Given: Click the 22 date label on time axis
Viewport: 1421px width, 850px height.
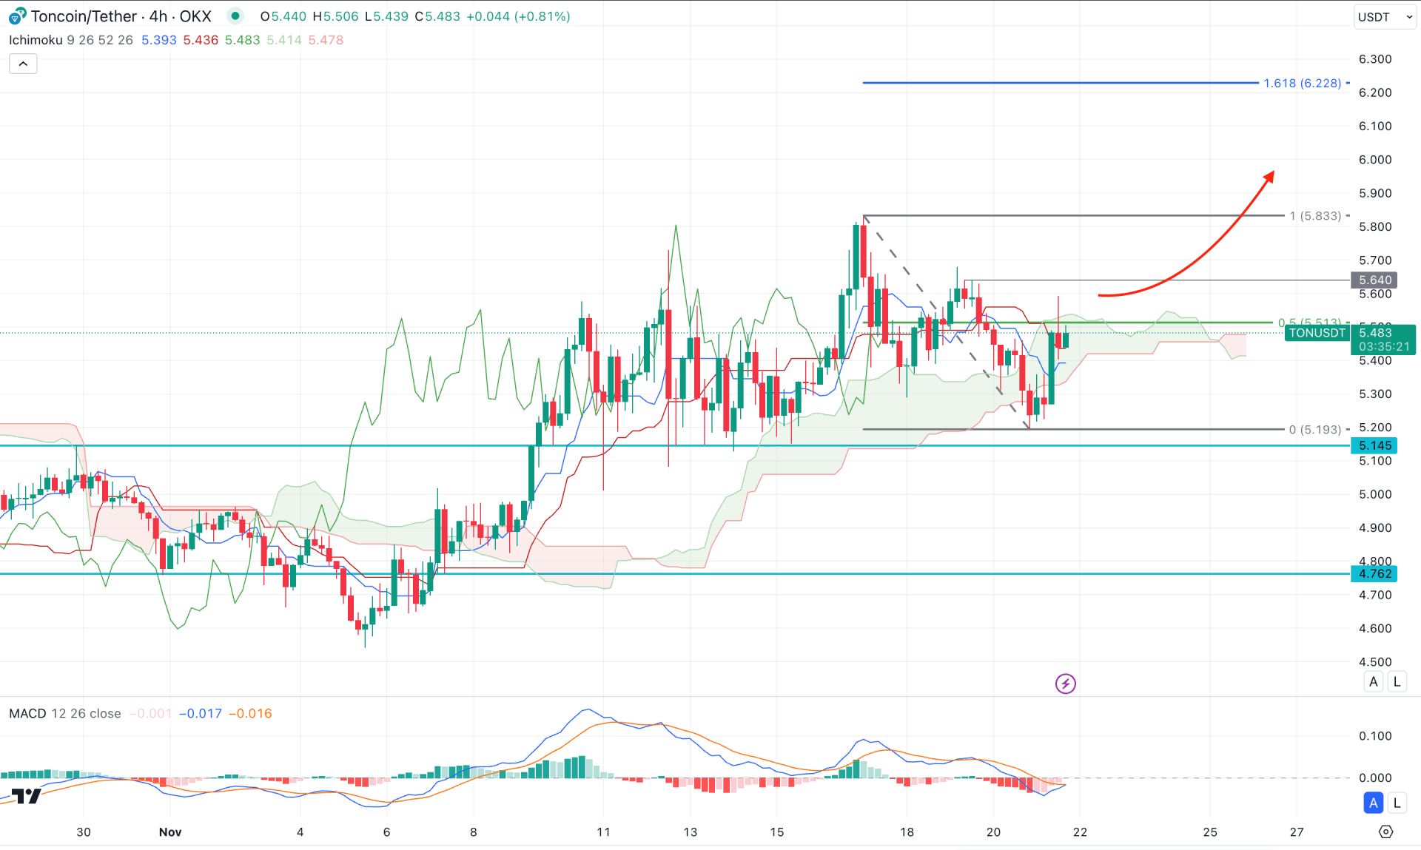Looking at the screenshot, I should pyautogui.click(x=1080, y=832).
